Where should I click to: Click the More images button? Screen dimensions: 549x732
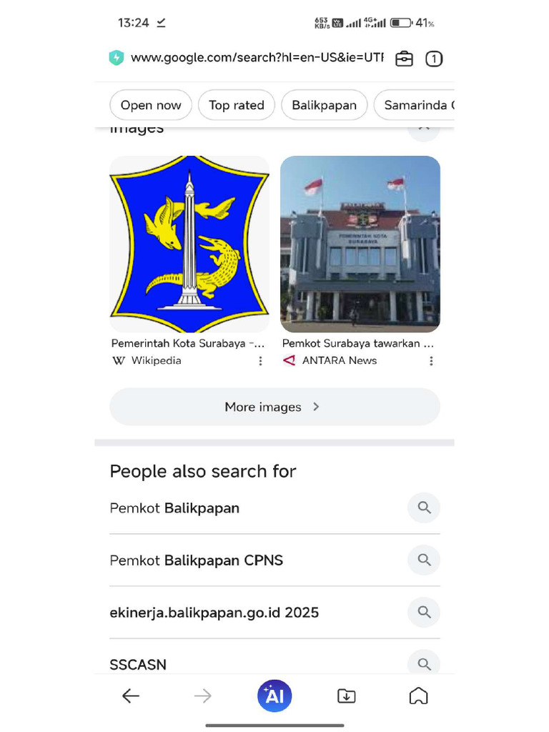click(x=274, y=407)
